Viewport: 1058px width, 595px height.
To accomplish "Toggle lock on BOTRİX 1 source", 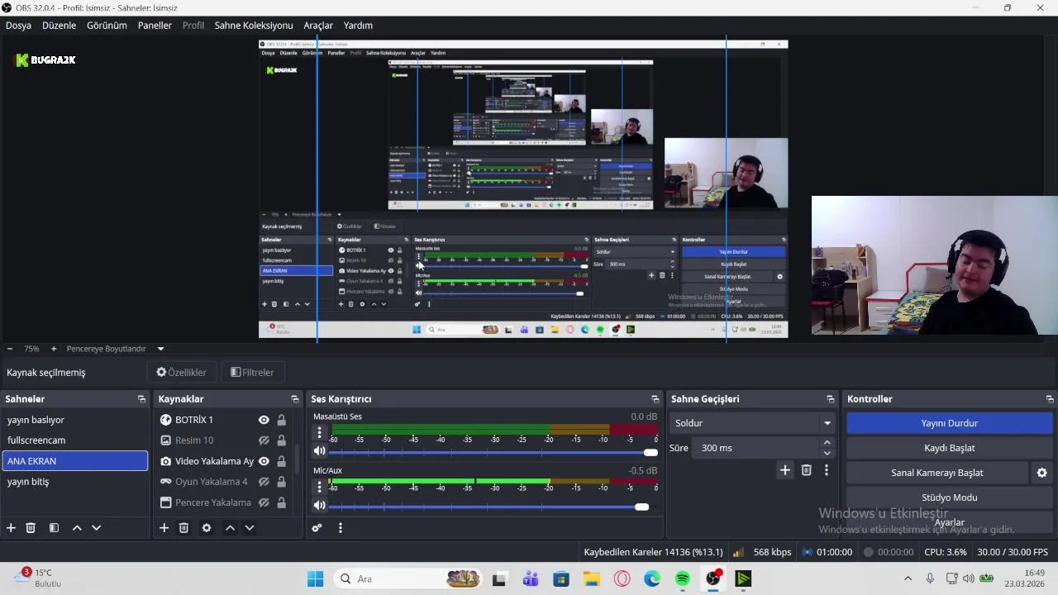I will click(x=281, y=420).
